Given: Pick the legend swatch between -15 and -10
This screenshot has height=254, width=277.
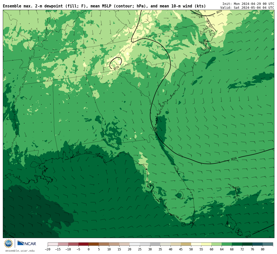Looking at the screenshot, I should tap(63, 244).
